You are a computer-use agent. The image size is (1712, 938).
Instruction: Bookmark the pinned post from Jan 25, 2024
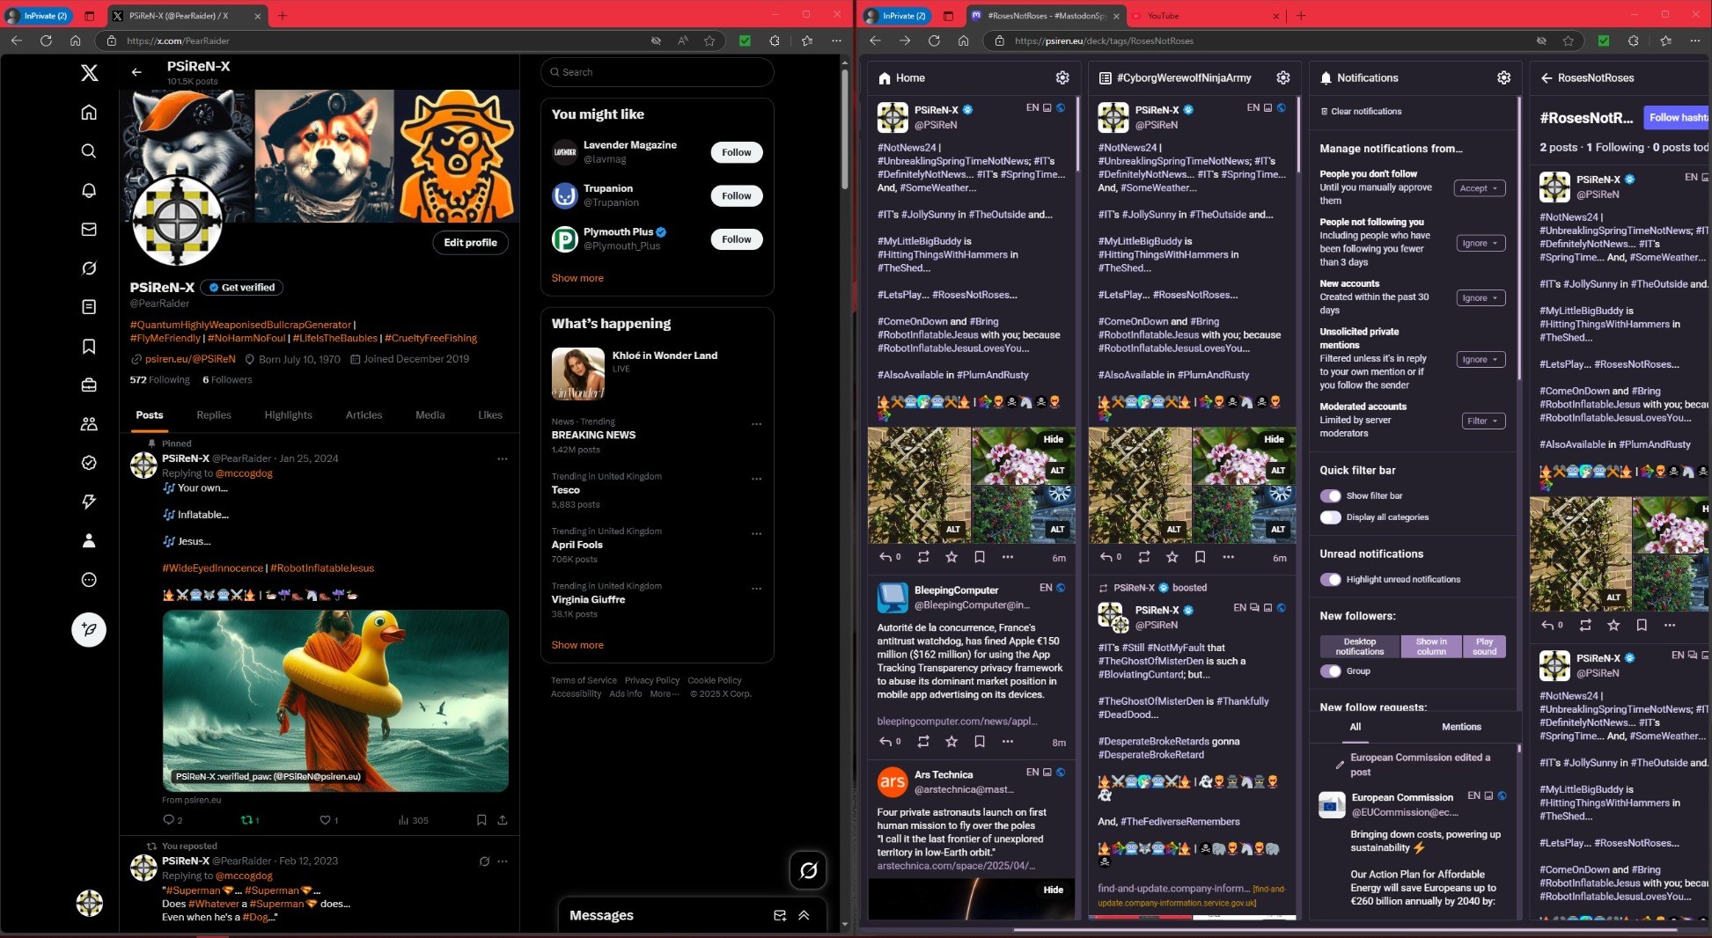[481, 819]
